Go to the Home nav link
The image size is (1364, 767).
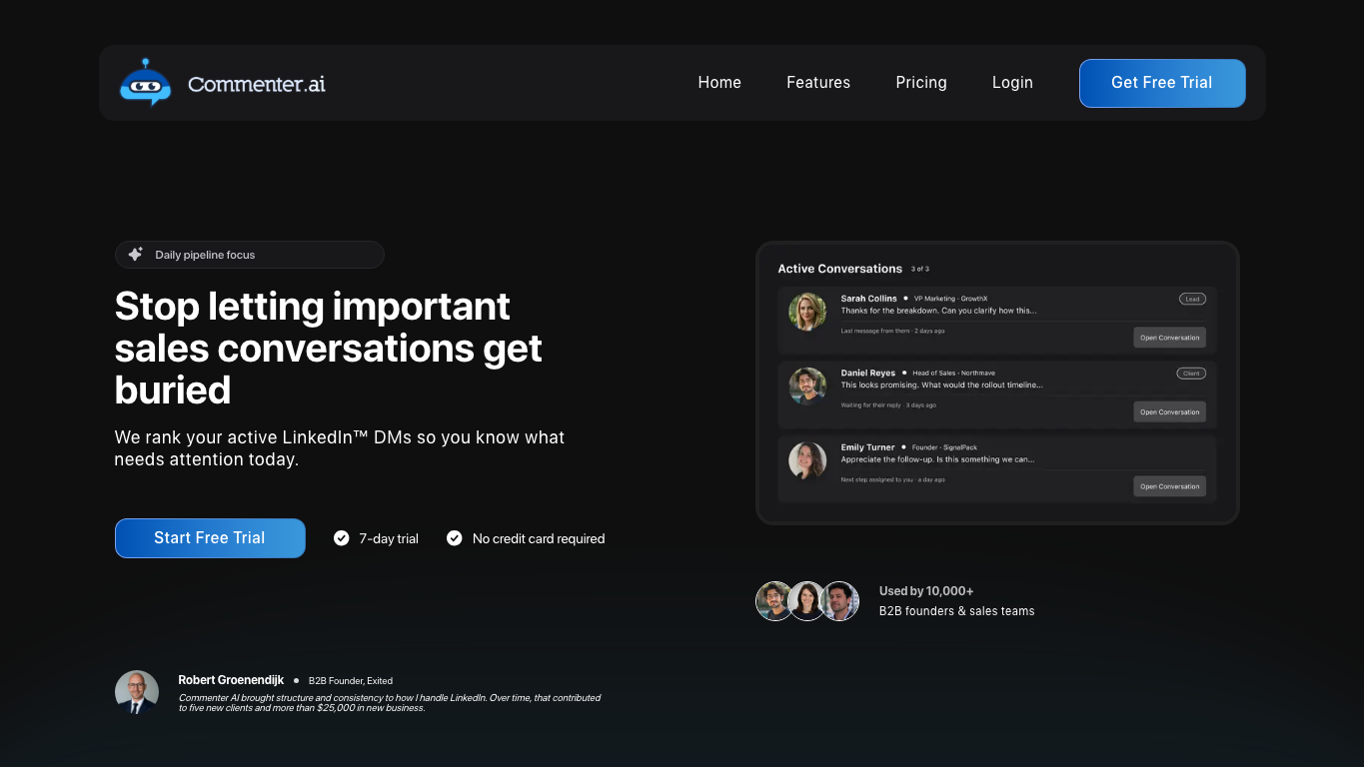719,83
